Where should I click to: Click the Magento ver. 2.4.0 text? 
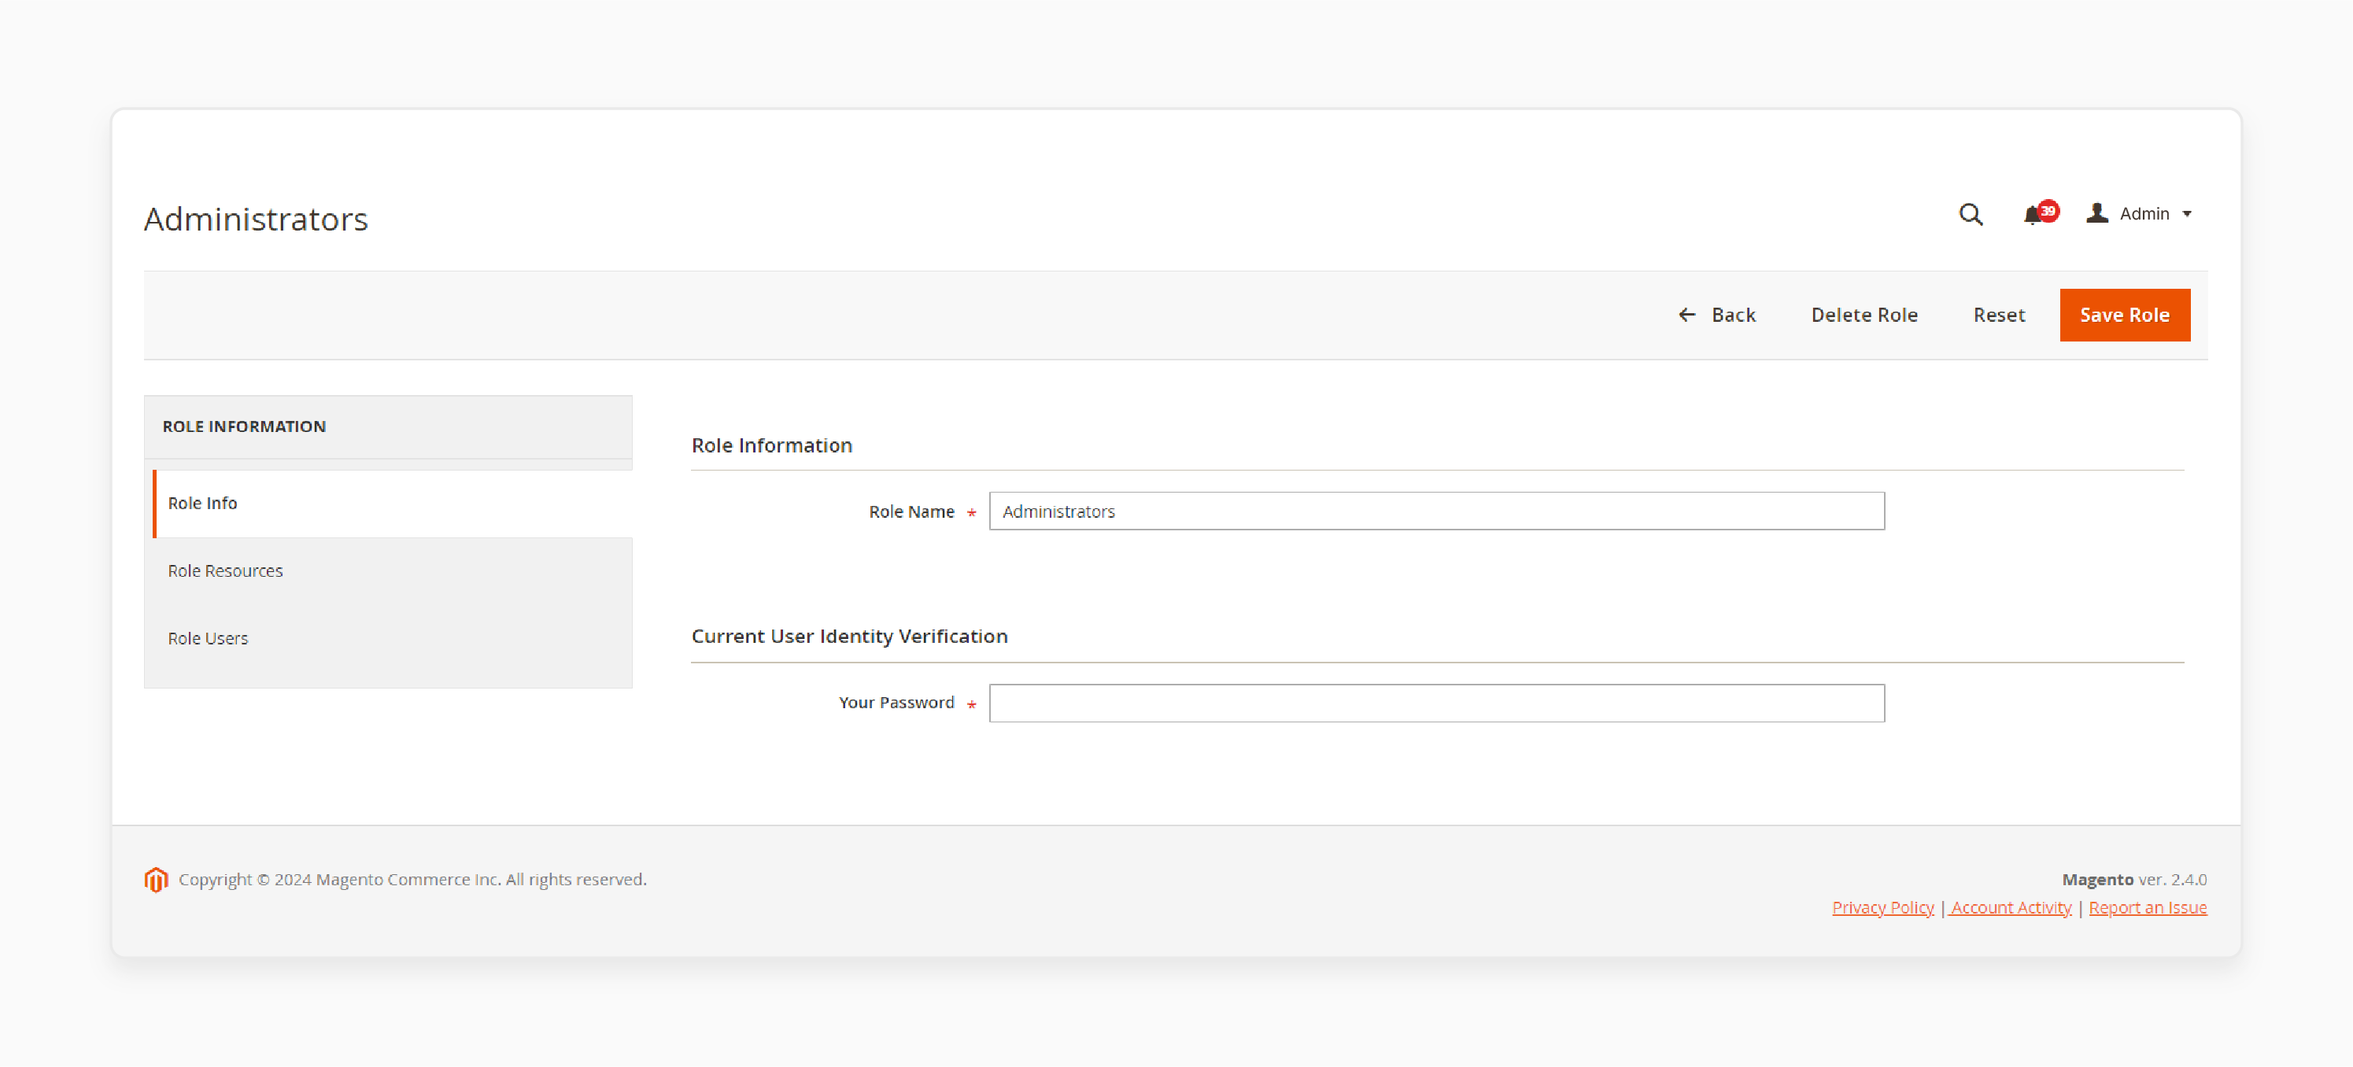click(2133, 879)
